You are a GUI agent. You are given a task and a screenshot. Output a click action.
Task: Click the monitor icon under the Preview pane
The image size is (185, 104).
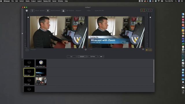[x=86, y=49]
